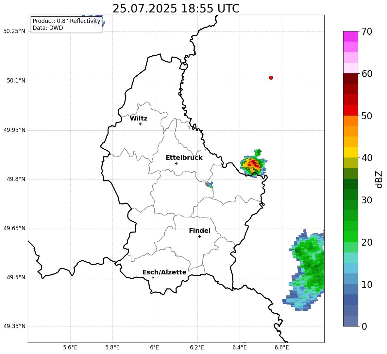The height and width of the screenshot is (354, 387).
Task: Click the Ettelbruck station label
Action: coord(184,158)
